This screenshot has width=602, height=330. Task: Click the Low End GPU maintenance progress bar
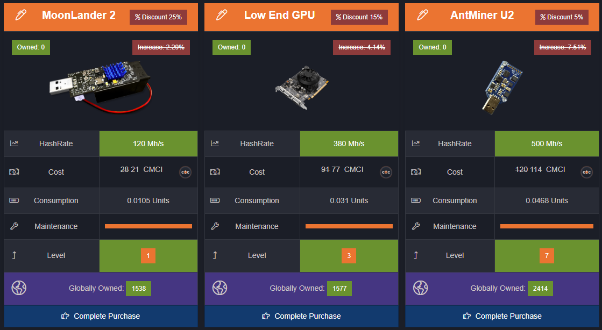[x=349, y=226]
